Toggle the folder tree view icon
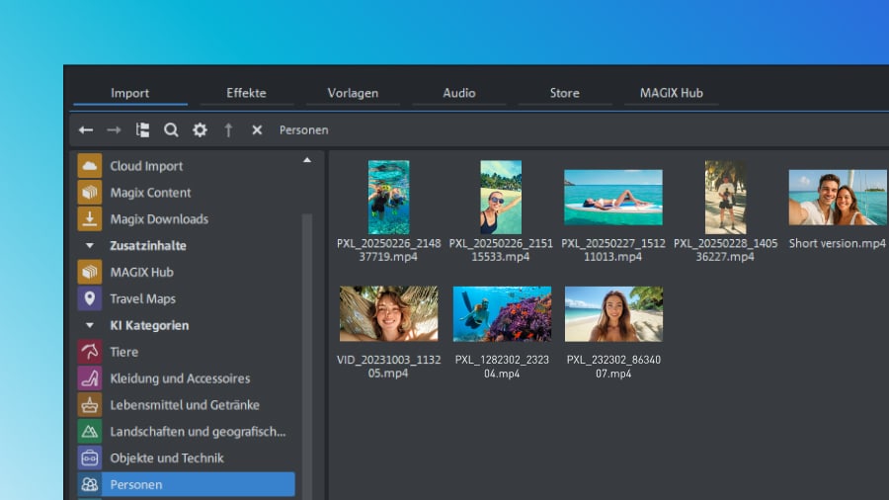889x500 pixels. [142, 130]
